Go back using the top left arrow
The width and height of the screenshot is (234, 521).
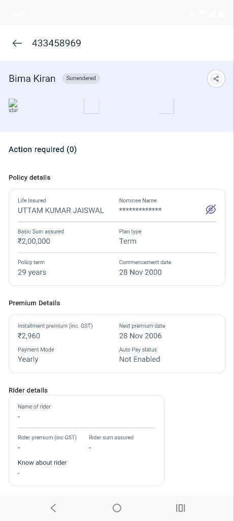coord(17,43)
